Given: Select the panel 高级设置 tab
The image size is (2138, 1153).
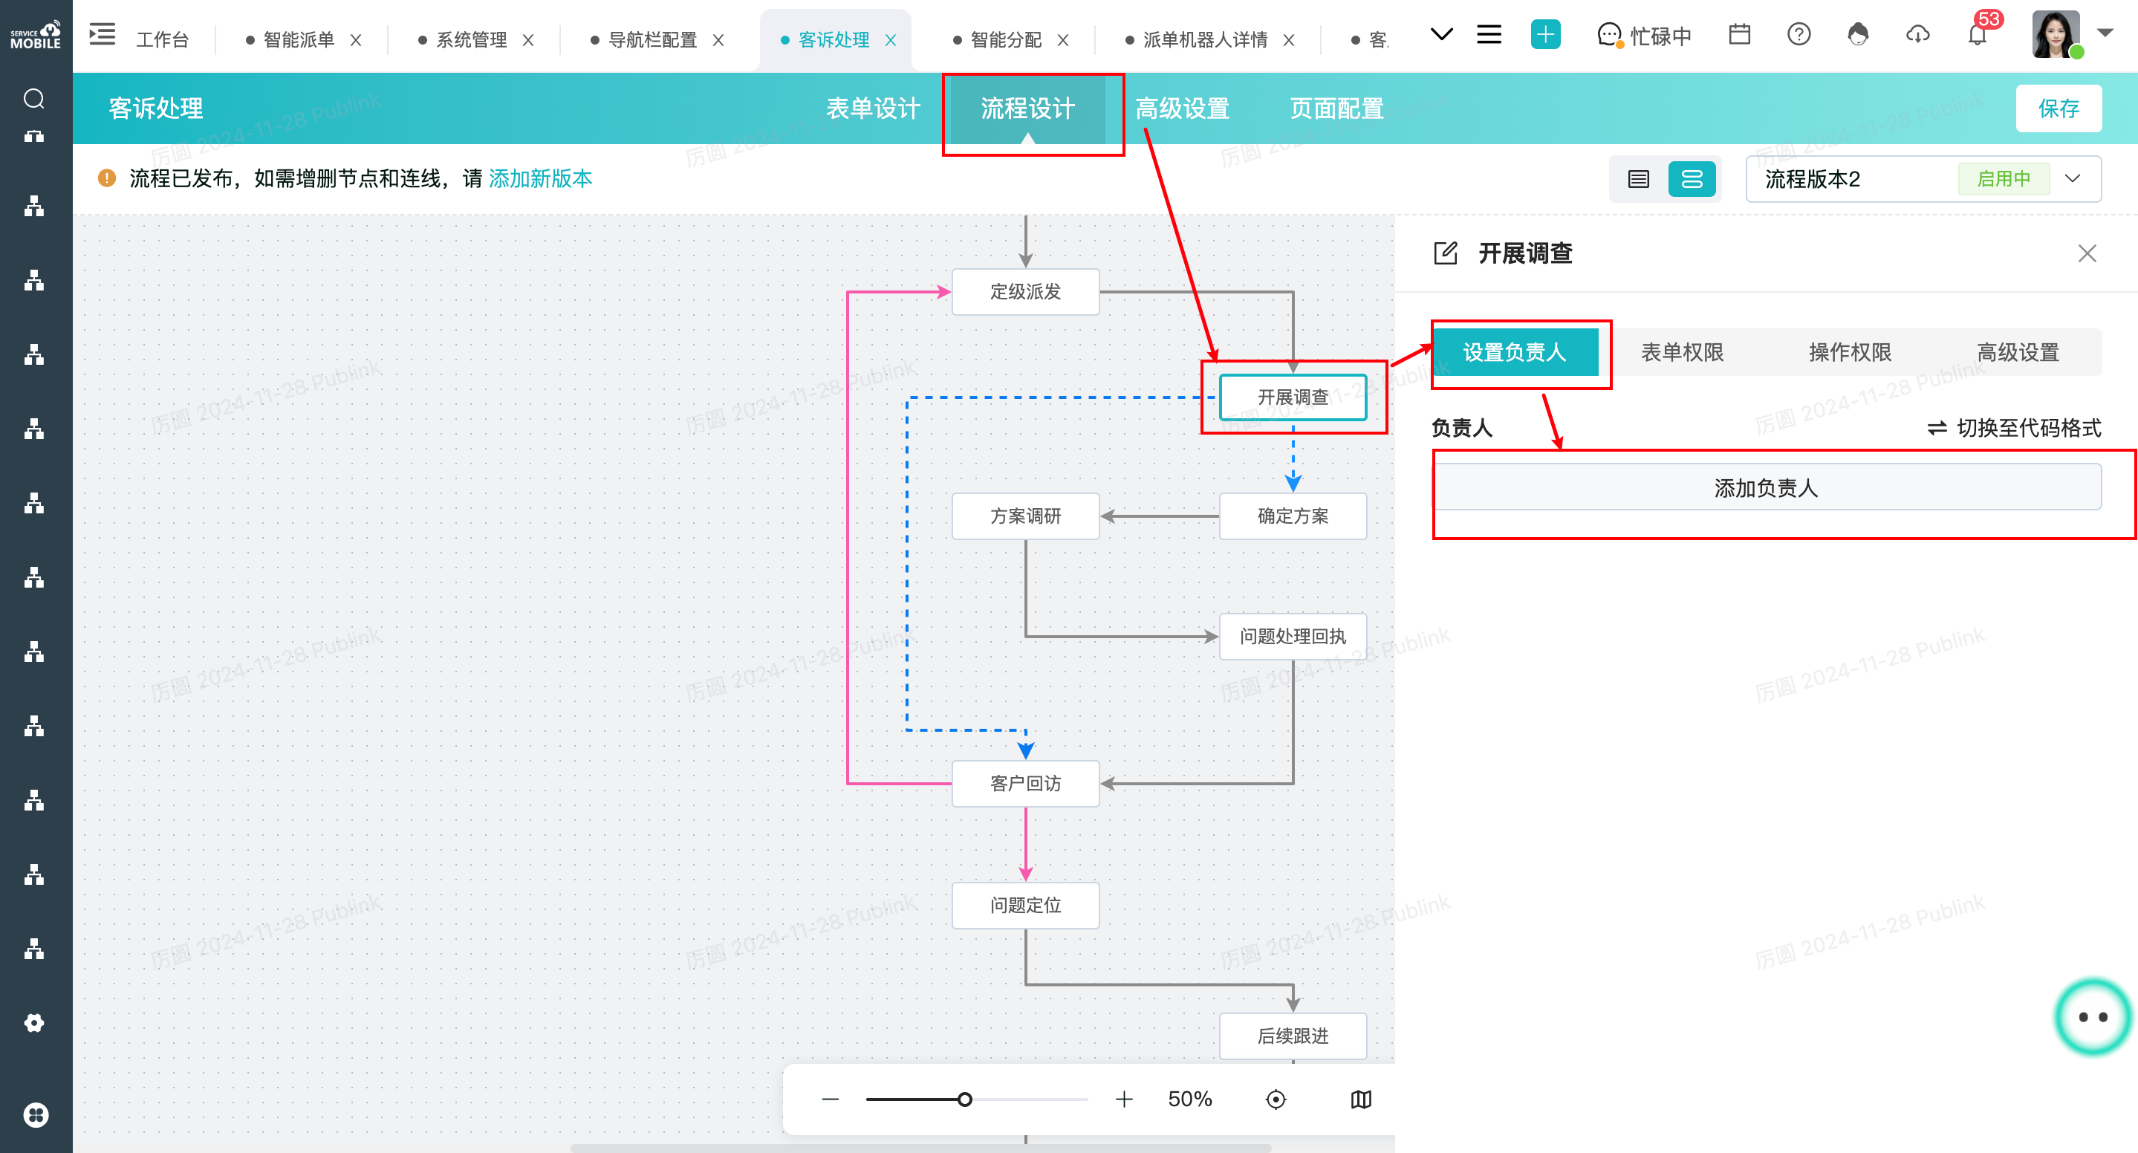Looking at the screenshot, I should [2017, 352].
